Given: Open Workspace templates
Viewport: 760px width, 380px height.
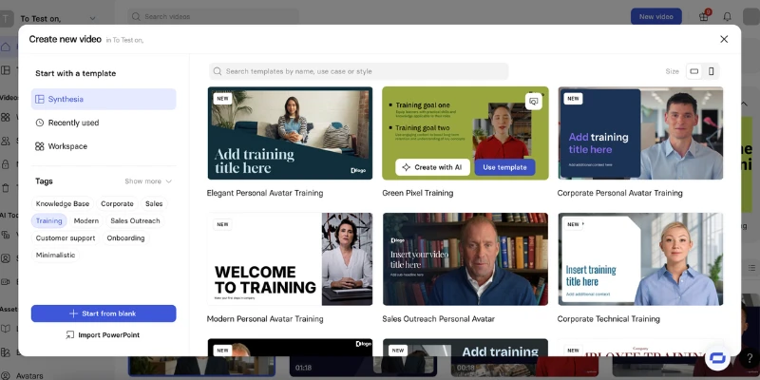Looking at the screenshot, I should point(104,146).
